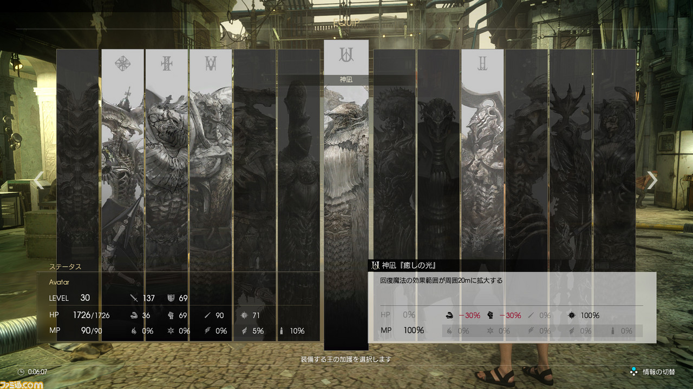Viewport: 693px width, 389px height.
Task: Click the 装備する王の加護を選択します hint
Action: pyautogui.click(x=346, y=359)
